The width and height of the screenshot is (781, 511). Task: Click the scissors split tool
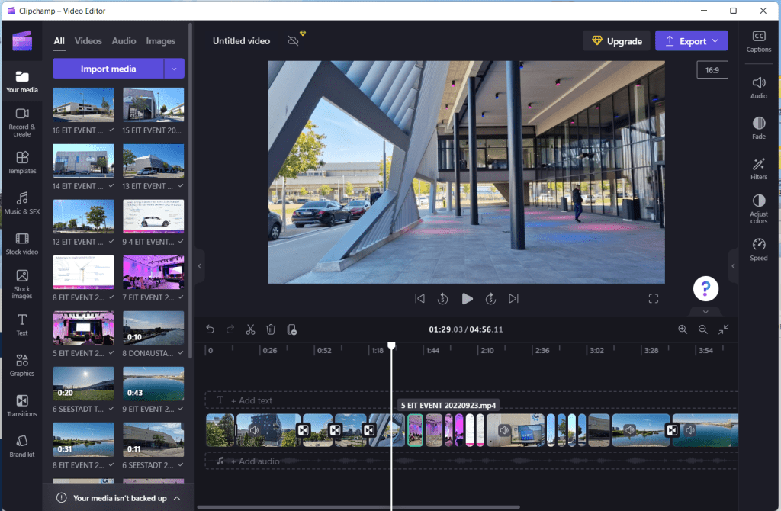pyautogui.click(x=250, y=329)
